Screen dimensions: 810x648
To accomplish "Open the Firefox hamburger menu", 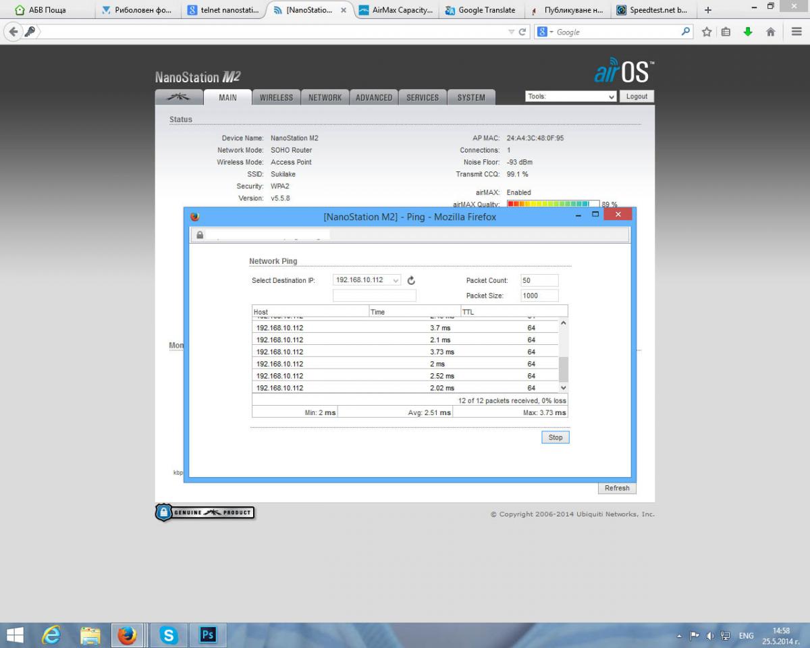I will [x=796, y=32].
